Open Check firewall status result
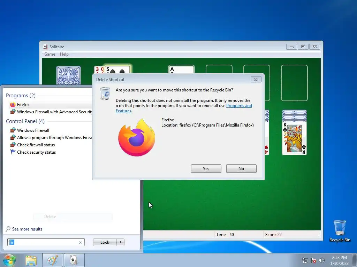This screenshot has height=267, width=357. click(36, 145)
